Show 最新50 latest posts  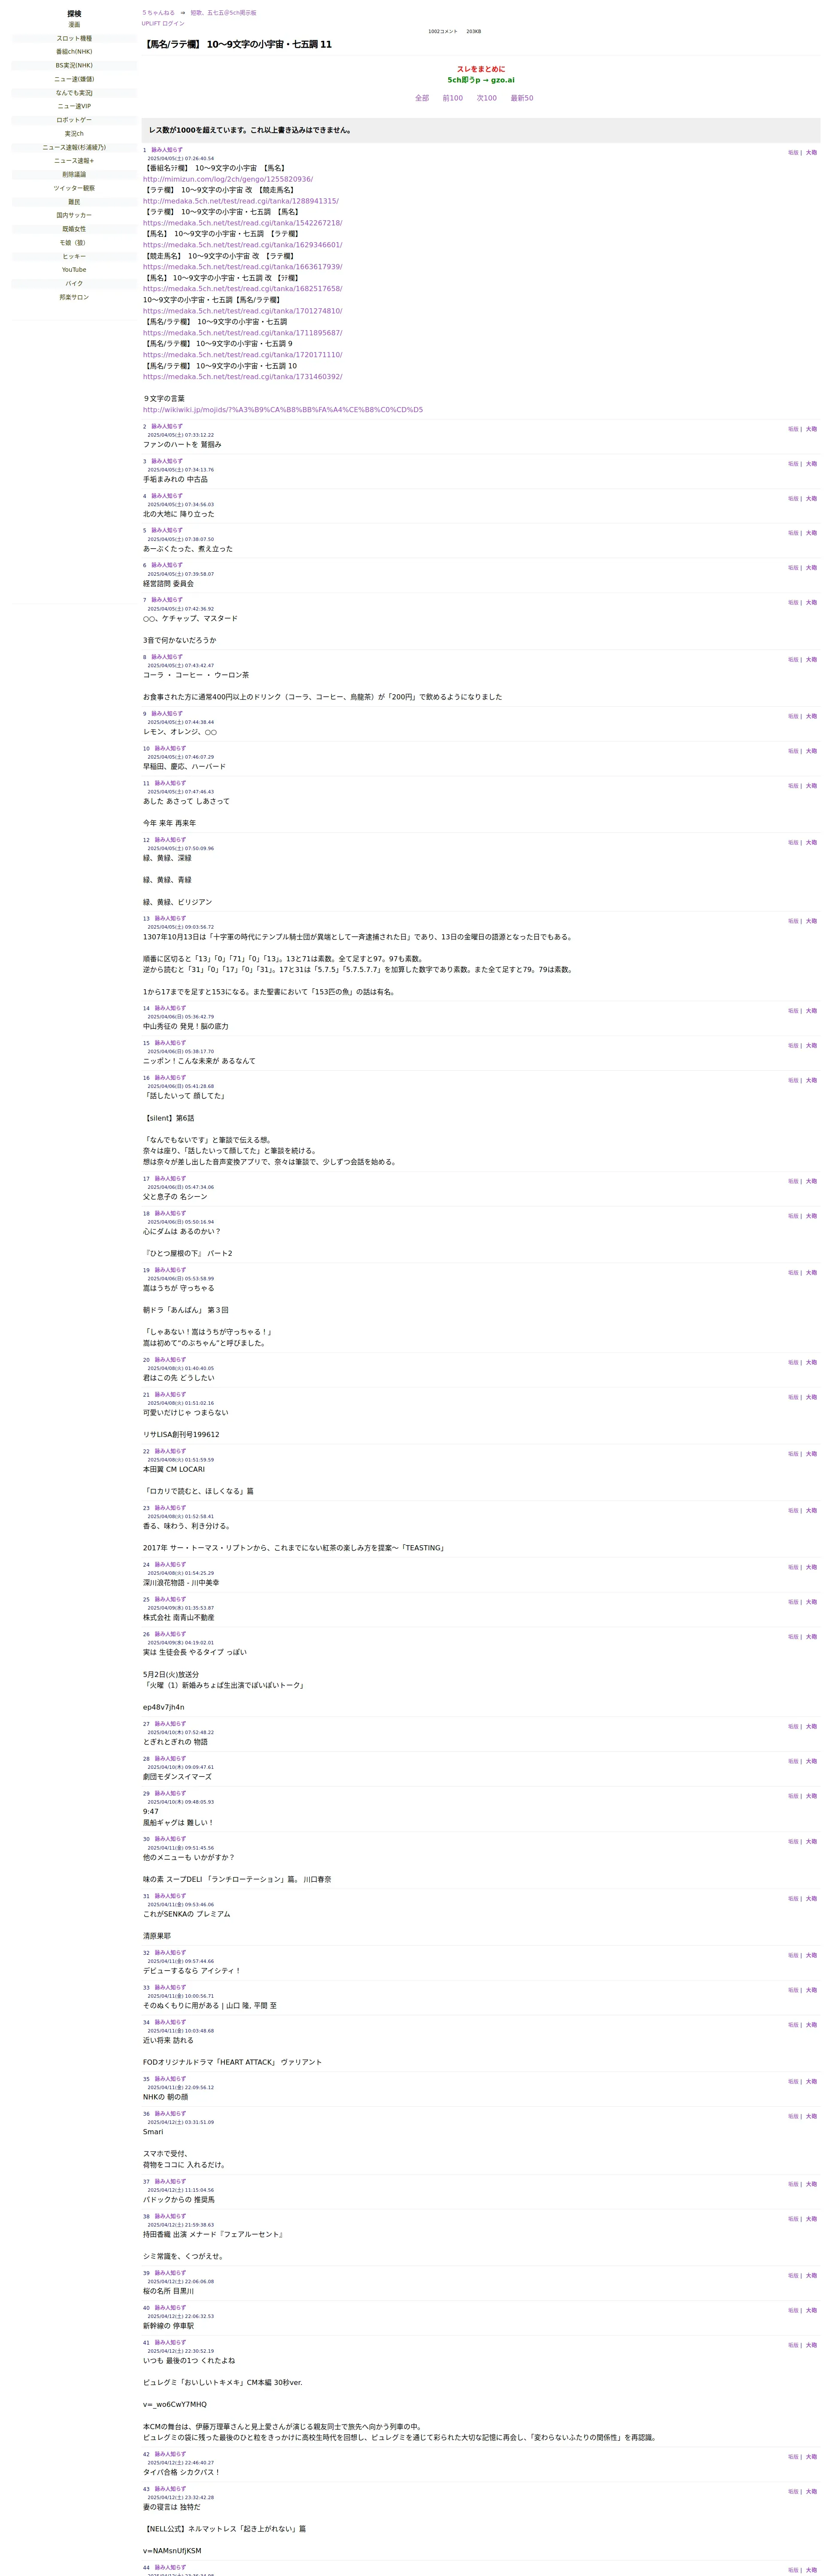point(522,98)
